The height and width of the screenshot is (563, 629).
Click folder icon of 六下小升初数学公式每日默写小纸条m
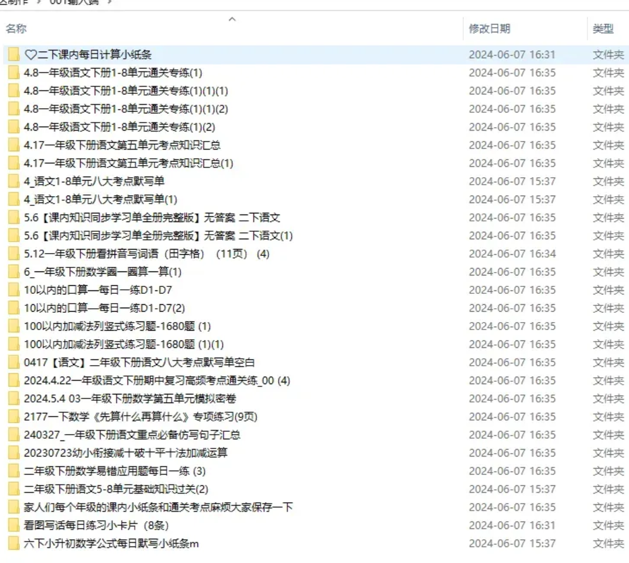[x=14, y=543]
